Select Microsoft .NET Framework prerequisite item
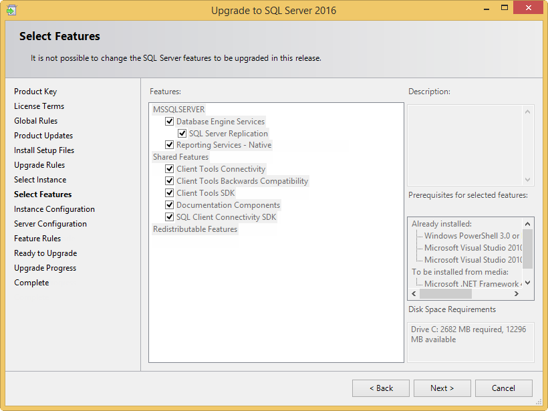548x411 pixels. click(473, 284)
